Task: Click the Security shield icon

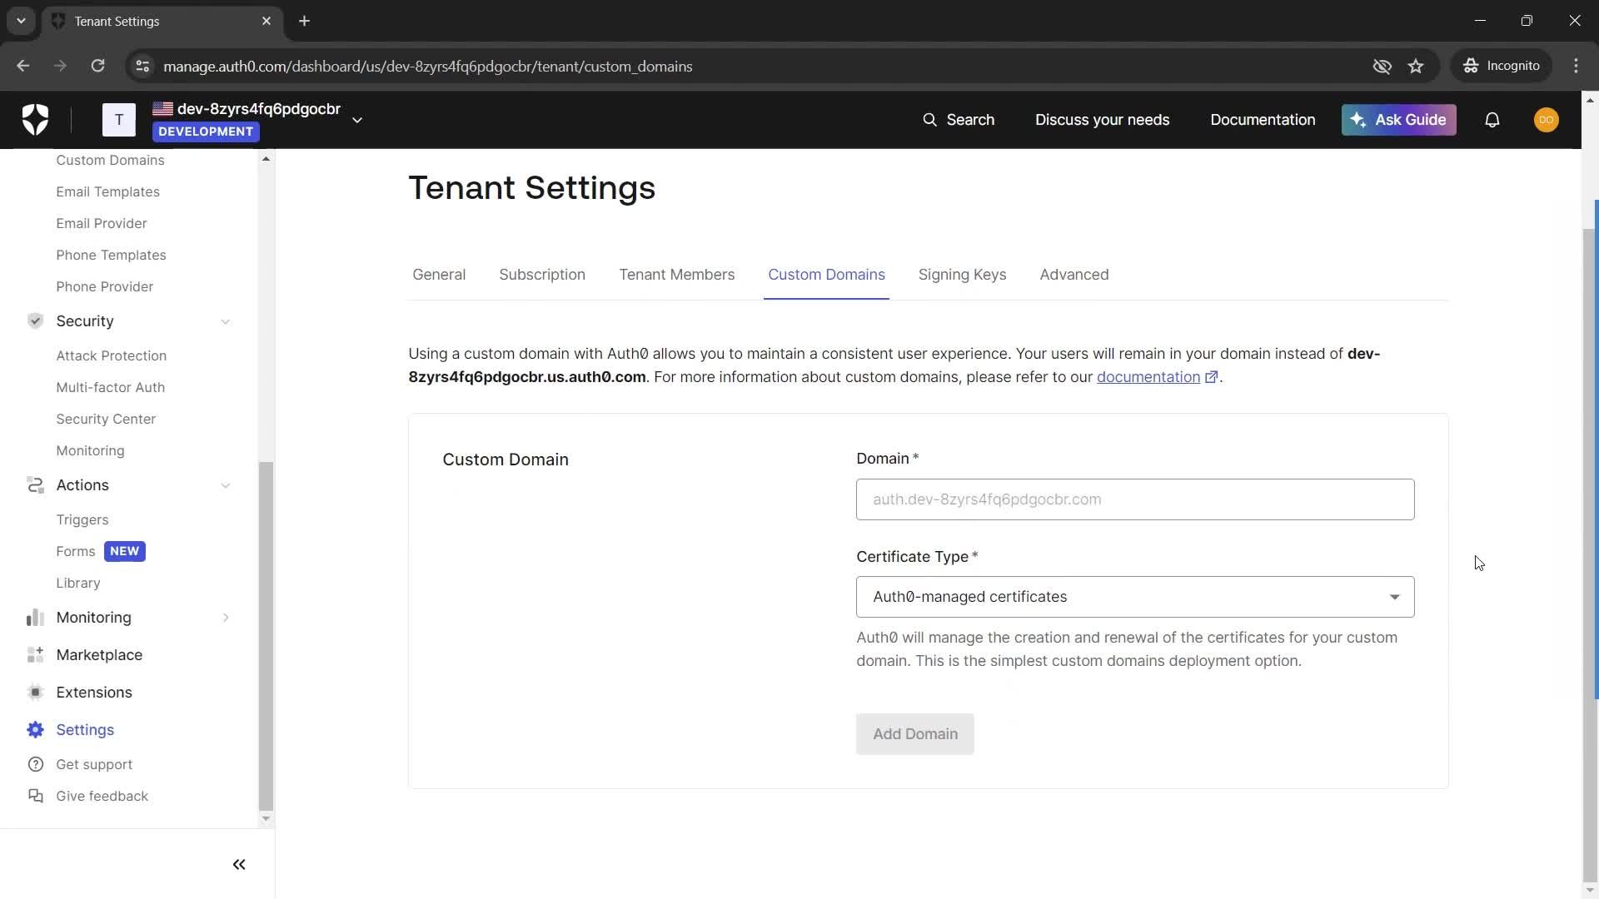Action: pyautogui.click(x=35, y=320)
